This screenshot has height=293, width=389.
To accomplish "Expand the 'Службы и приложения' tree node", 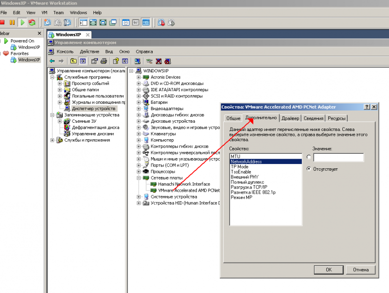I will [x=53, y=140].
